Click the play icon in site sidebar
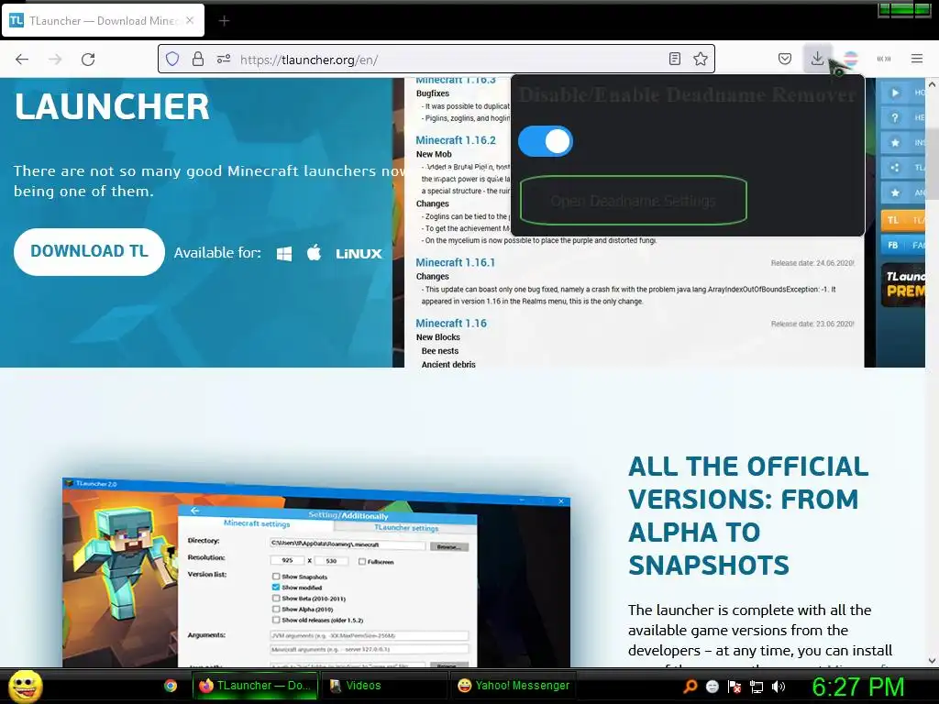 pyautogui.click(x=895, y=93)
